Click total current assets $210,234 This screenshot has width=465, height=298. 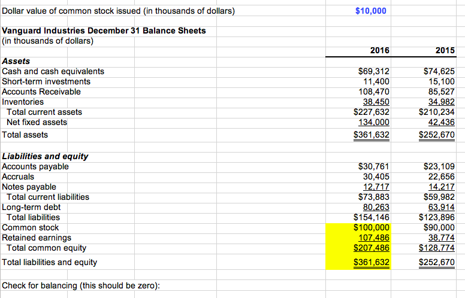(x=436, y=112)
